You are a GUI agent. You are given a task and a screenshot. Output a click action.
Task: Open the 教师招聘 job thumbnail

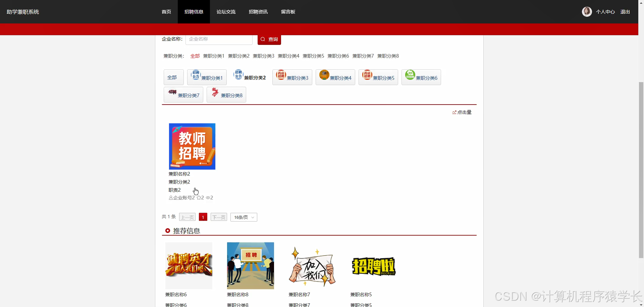(192, 146)
